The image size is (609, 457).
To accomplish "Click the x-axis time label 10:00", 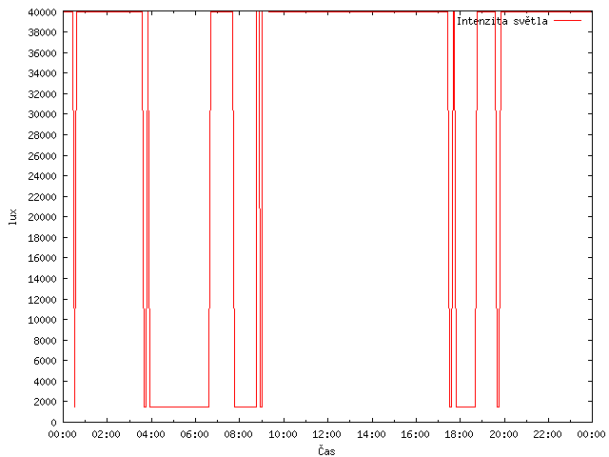I will pyautogui.click(x=284, y=434).
